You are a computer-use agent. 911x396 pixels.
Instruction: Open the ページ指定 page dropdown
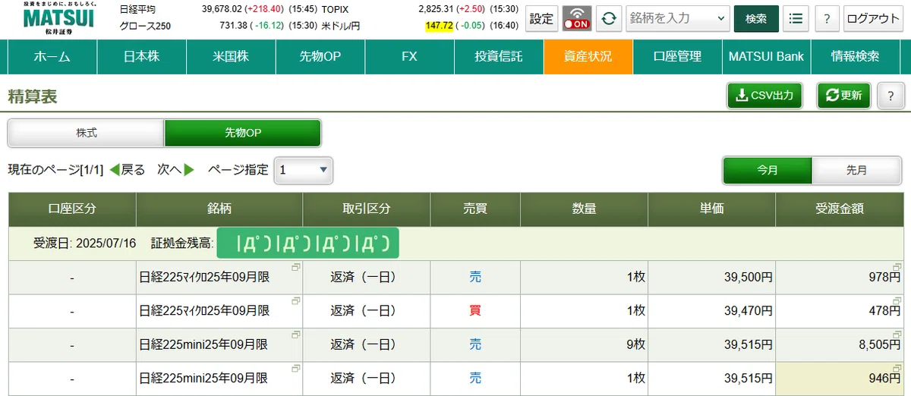pos(303,170)
